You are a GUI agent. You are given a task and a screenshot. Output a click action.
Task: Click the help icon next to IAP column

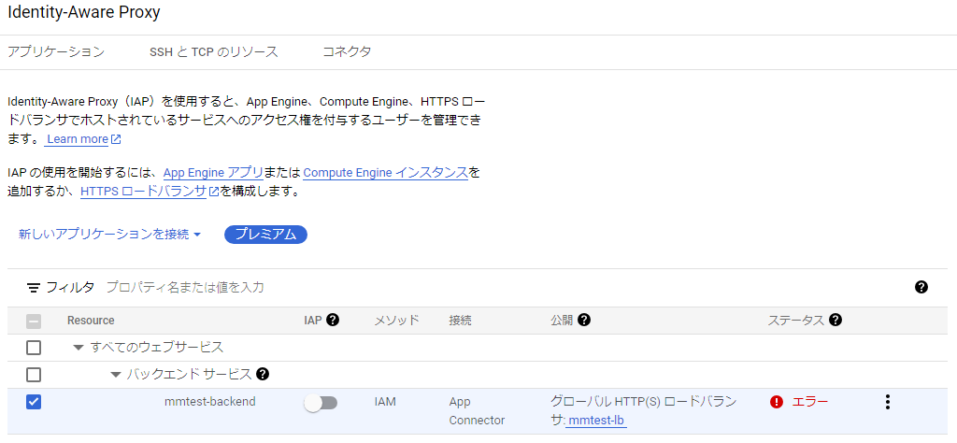(x=332, y=321)
